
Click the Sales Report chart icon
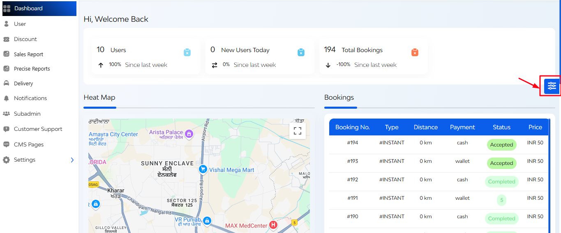pos(6,54)
